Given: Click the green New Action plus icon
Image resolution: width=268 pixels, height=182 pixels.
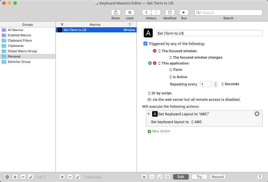Looking at the screenshot, I should [149, 131].
